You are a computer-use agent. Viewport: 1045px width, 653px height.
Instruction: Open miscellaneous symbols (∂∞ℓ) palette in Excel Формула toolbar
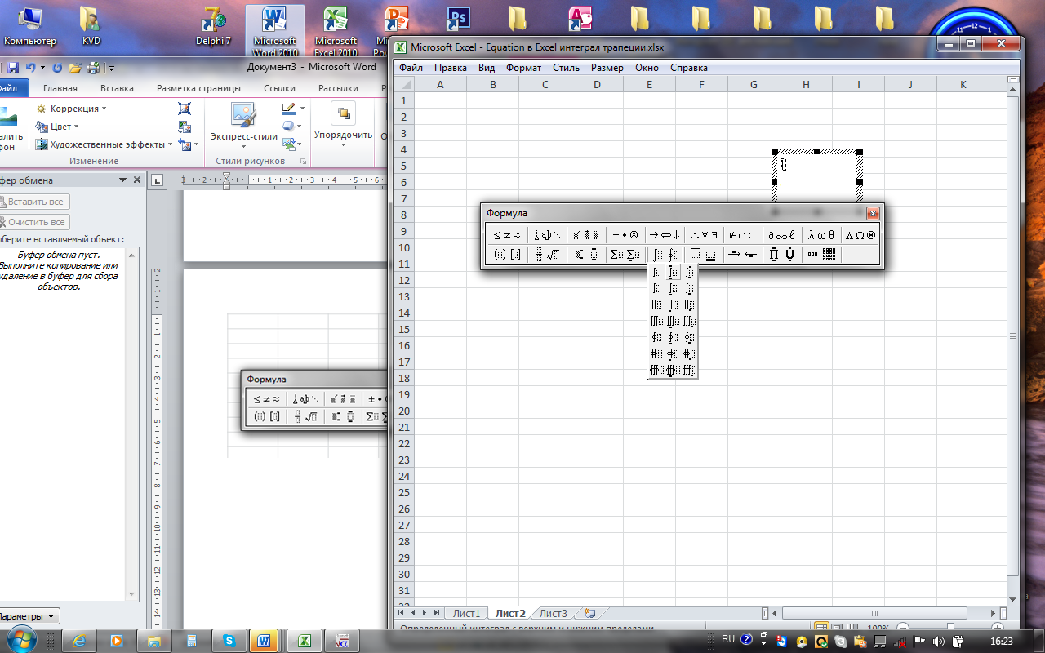pyautogui.click(x=781, y=235)
